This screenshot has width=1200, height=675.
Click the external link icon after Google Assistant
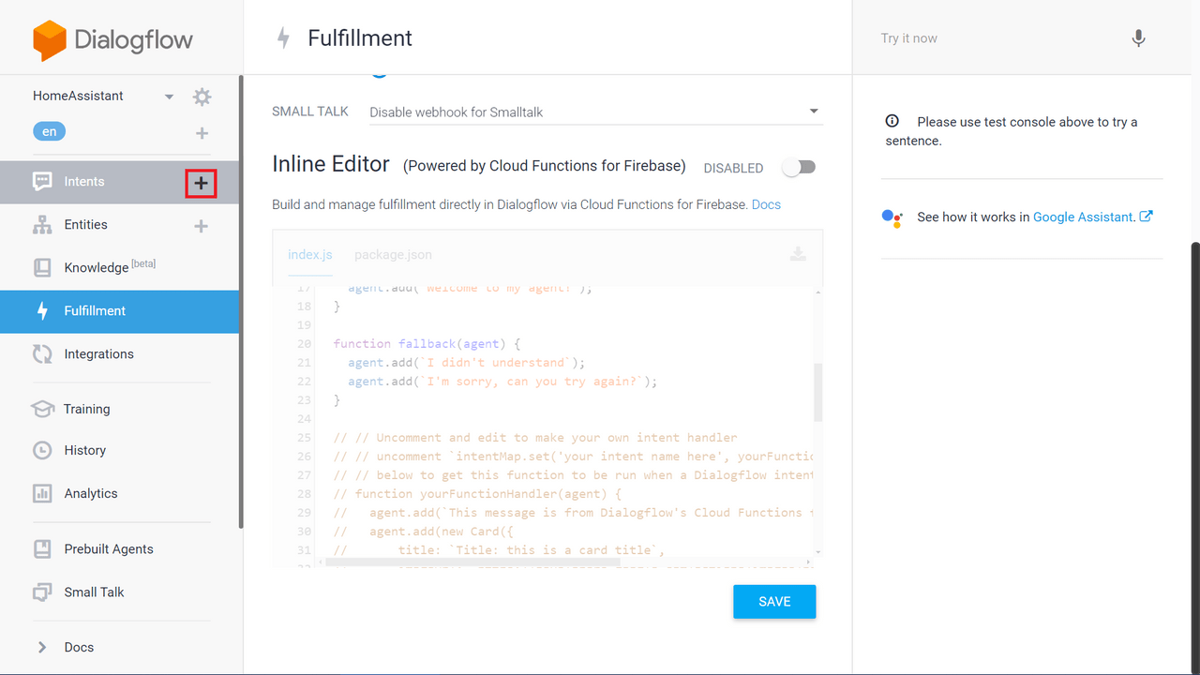1146,217
